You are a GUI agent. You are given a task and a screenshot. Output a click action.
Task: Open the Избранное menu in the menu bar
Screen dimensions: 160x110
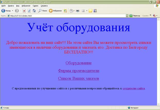click(26, 6)
